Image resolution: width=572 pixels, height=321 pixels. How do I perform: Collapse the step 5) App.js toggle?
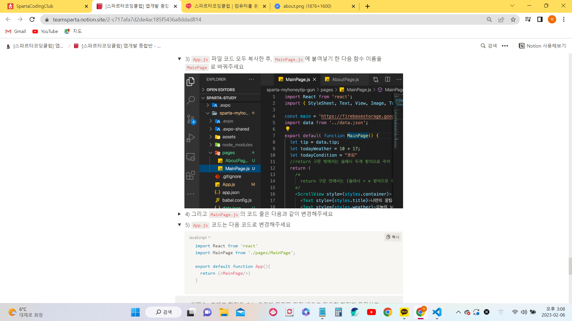click(x=179, y=225)
